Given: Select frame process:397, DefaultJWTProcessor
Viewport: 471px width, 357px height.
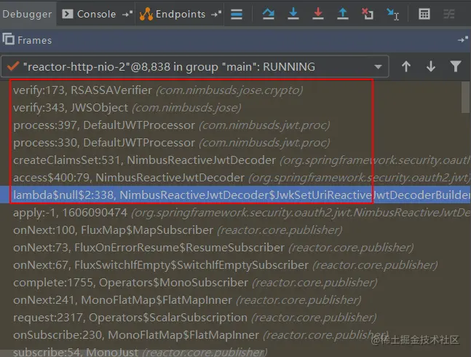Looking at the screenshot, I should tap(230, 125).
